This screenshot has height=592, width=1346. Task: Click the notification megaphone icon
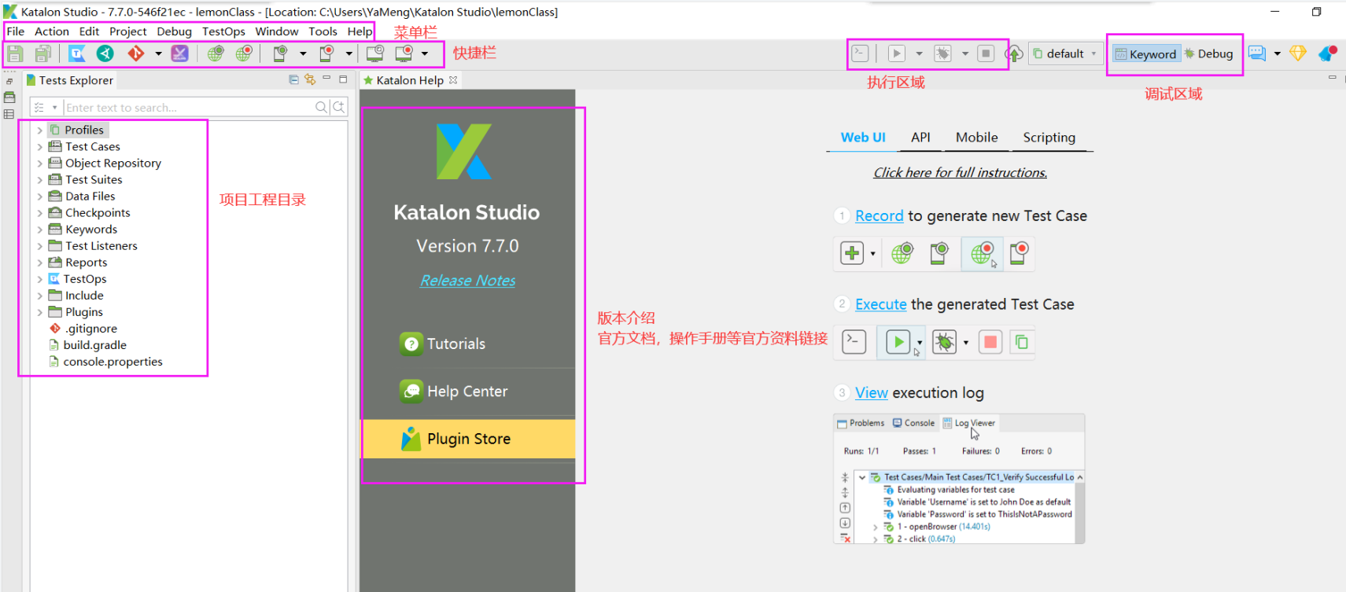click(1327, 53)
